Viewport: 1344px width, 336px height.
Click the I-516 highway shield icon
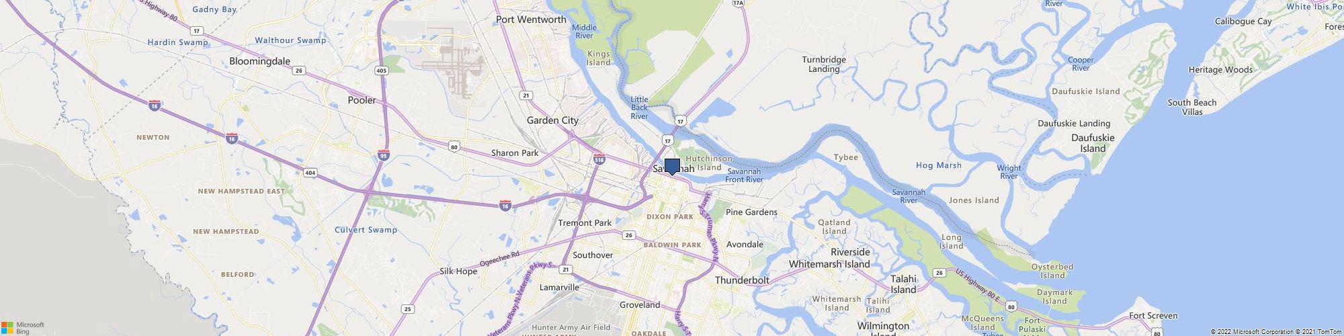point(599,159)
